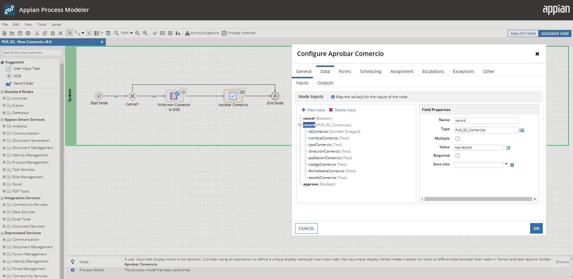The height and width of the screenshot is (279, 573).
Task: Expand the PDF Tools folder
Action: pos(4,191)
